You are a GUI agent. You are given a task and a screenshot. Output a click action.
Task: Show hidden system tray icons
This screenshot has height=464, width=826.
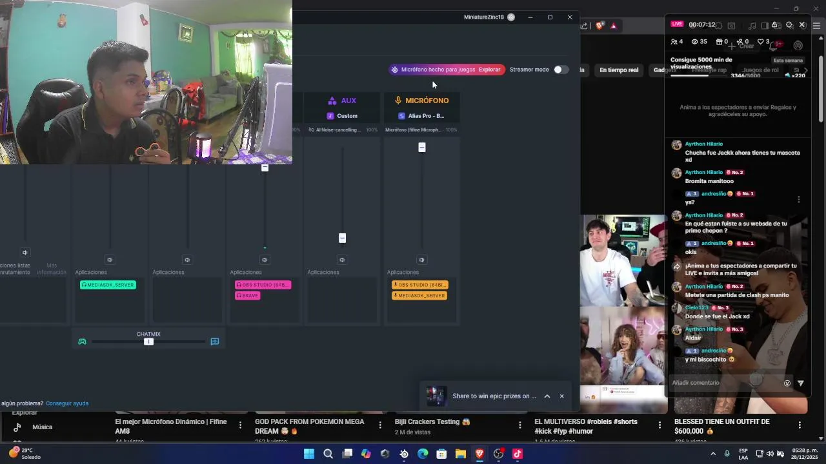point(713,454)
